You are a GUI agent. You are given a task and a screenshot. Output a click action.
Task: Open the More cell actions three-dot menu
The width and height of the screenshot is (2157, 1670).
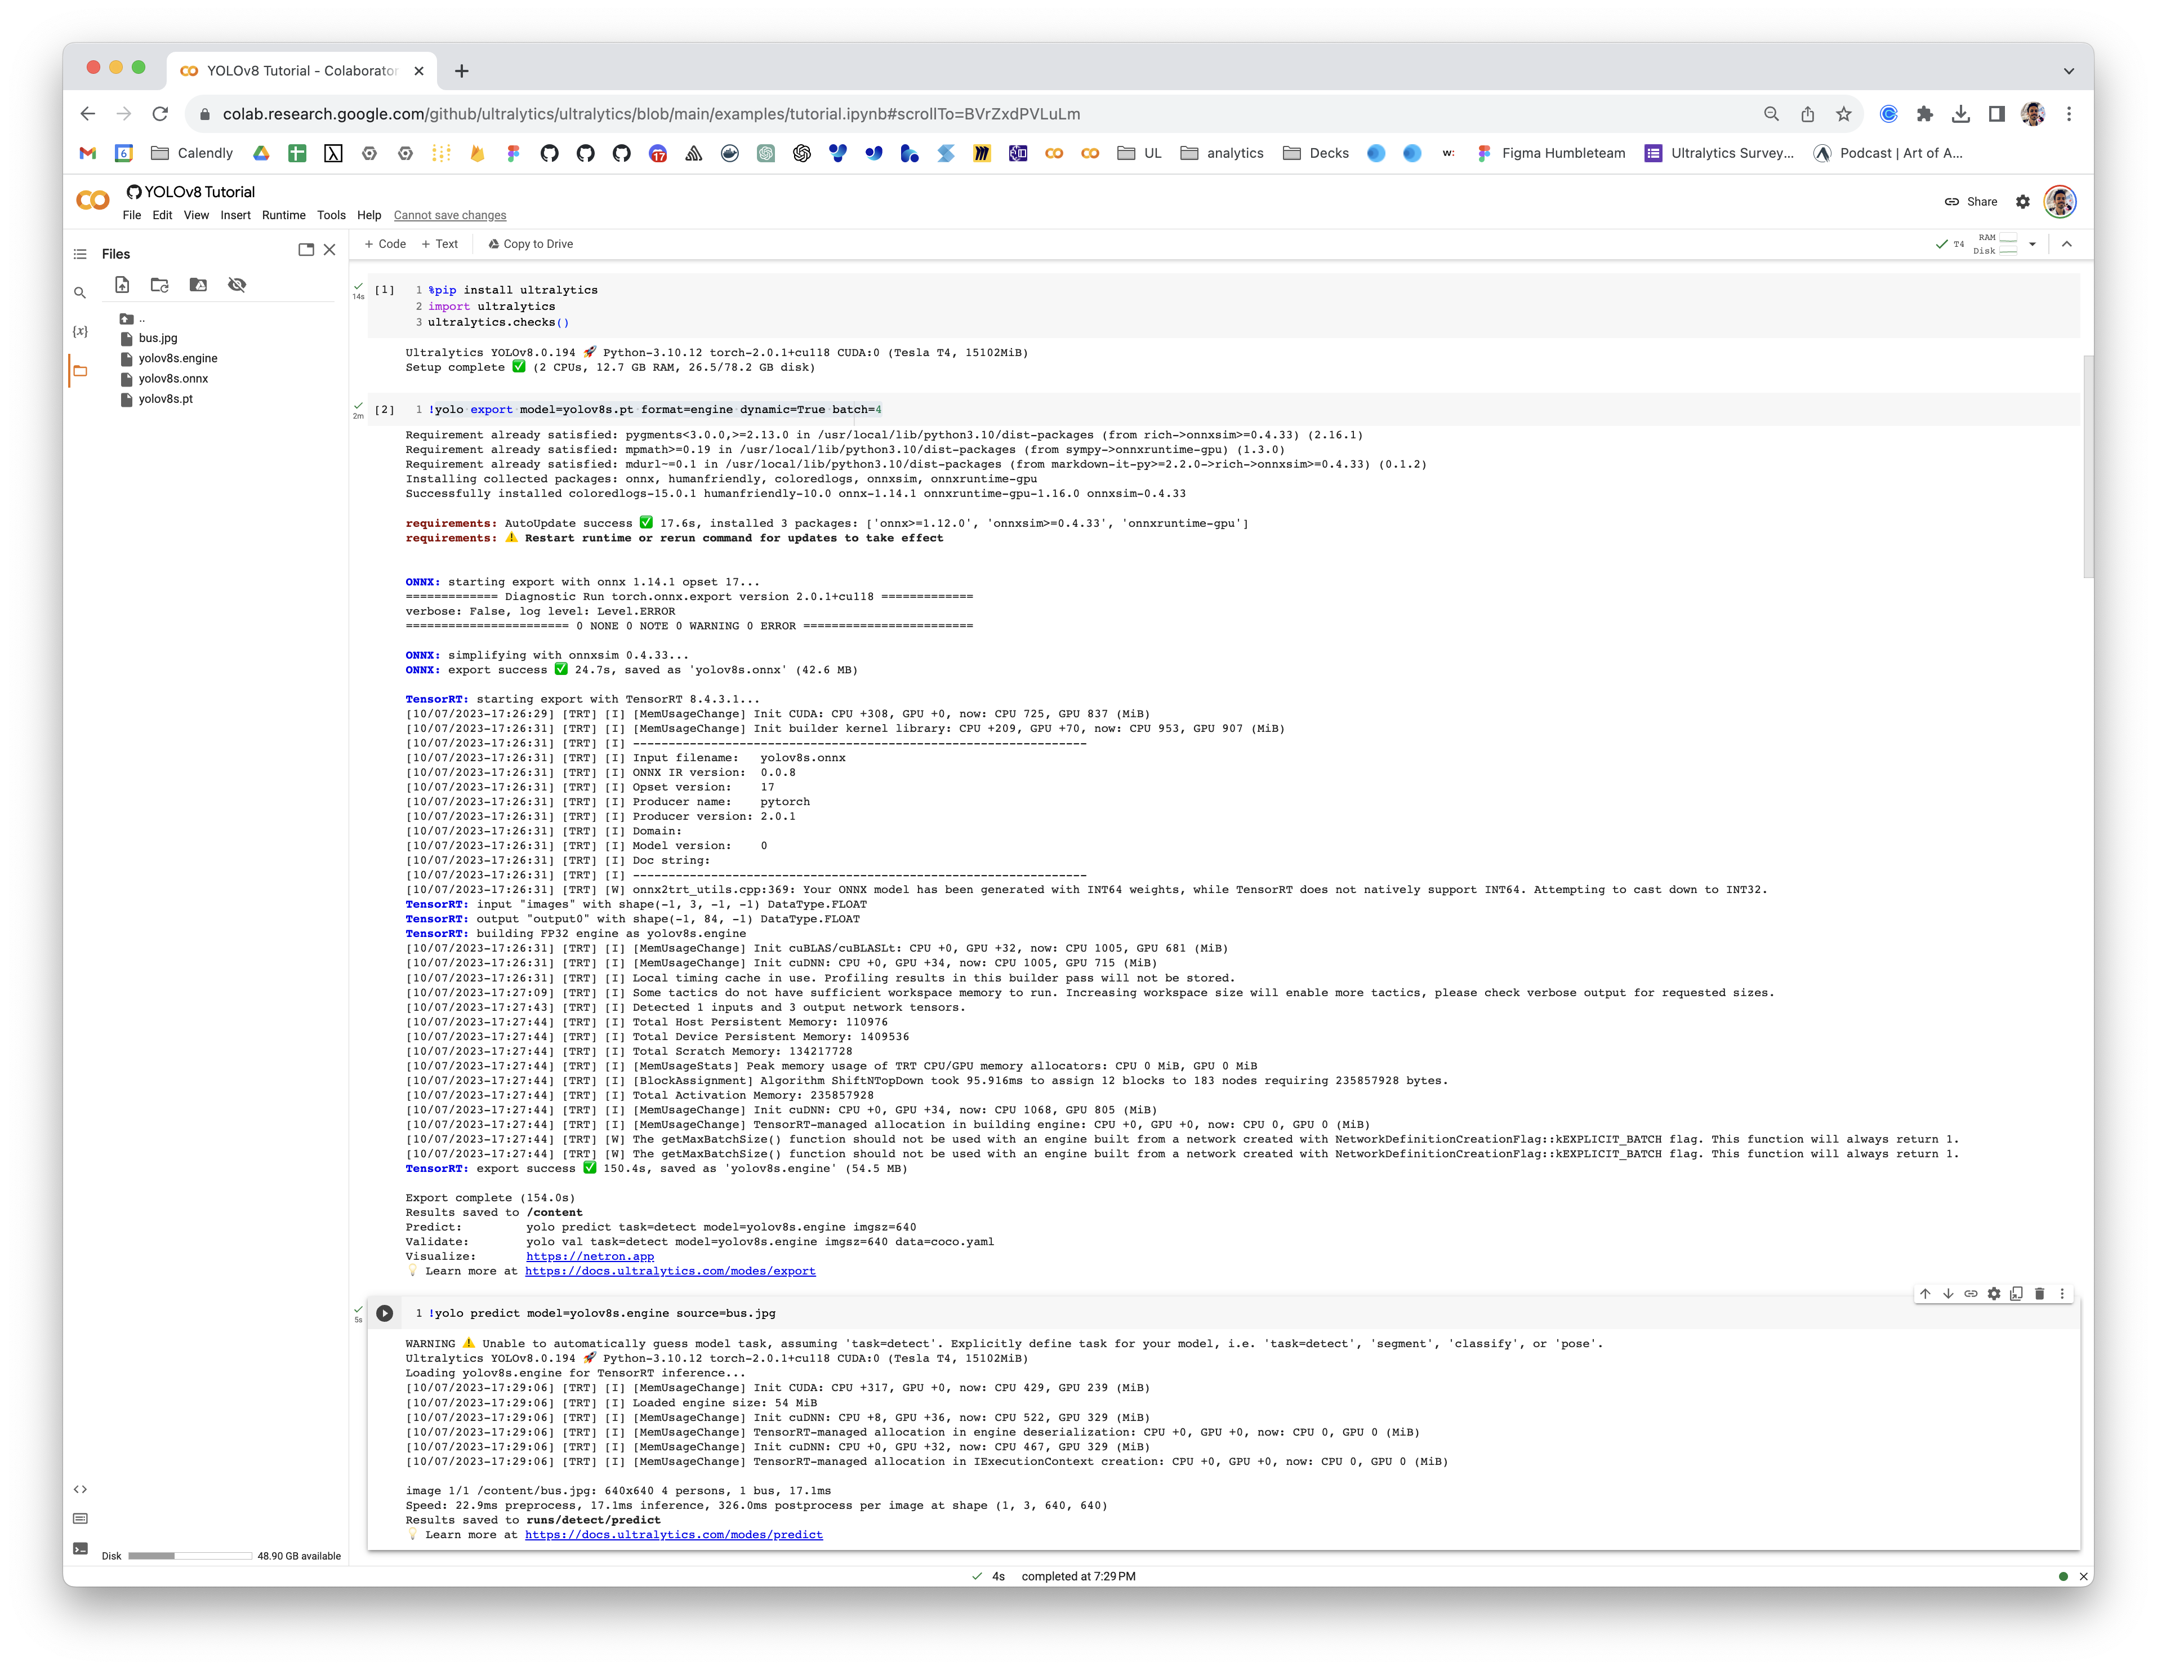2061,1293
